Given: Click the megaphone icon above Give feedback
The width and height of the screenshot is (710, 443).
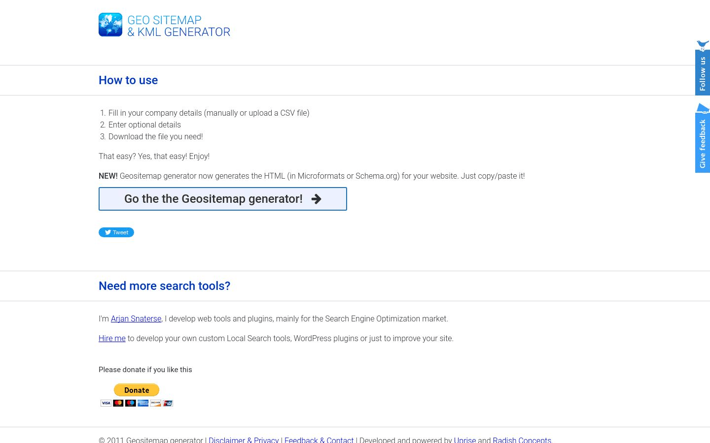Looking at the screenshot, I should coord(703,108).
